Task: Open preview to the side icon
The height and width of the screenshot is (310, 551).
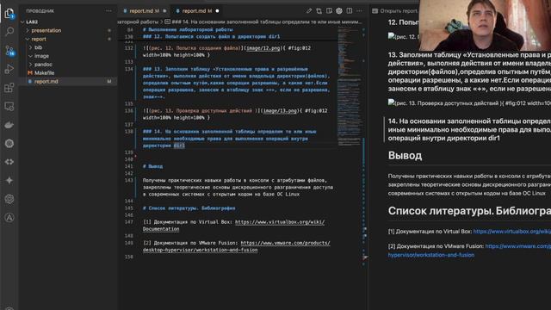Action: (329, 11)
